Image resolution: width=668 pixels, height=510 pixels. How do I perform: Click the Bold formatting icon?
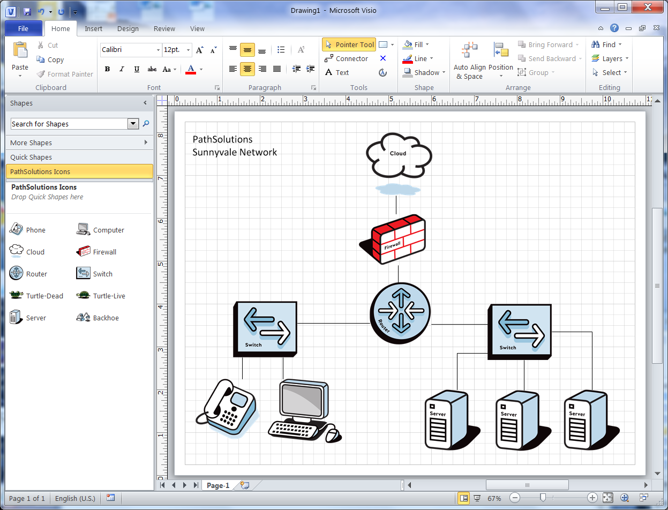[x=107, y=69]
